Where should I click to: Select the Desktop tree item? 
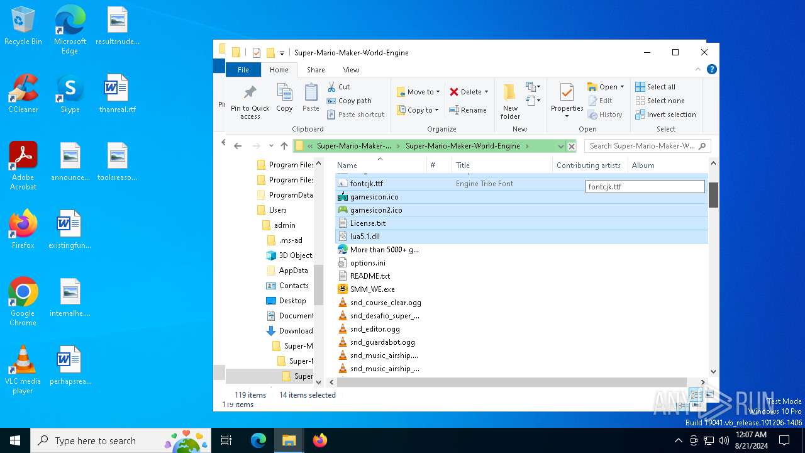pos(292,301)
